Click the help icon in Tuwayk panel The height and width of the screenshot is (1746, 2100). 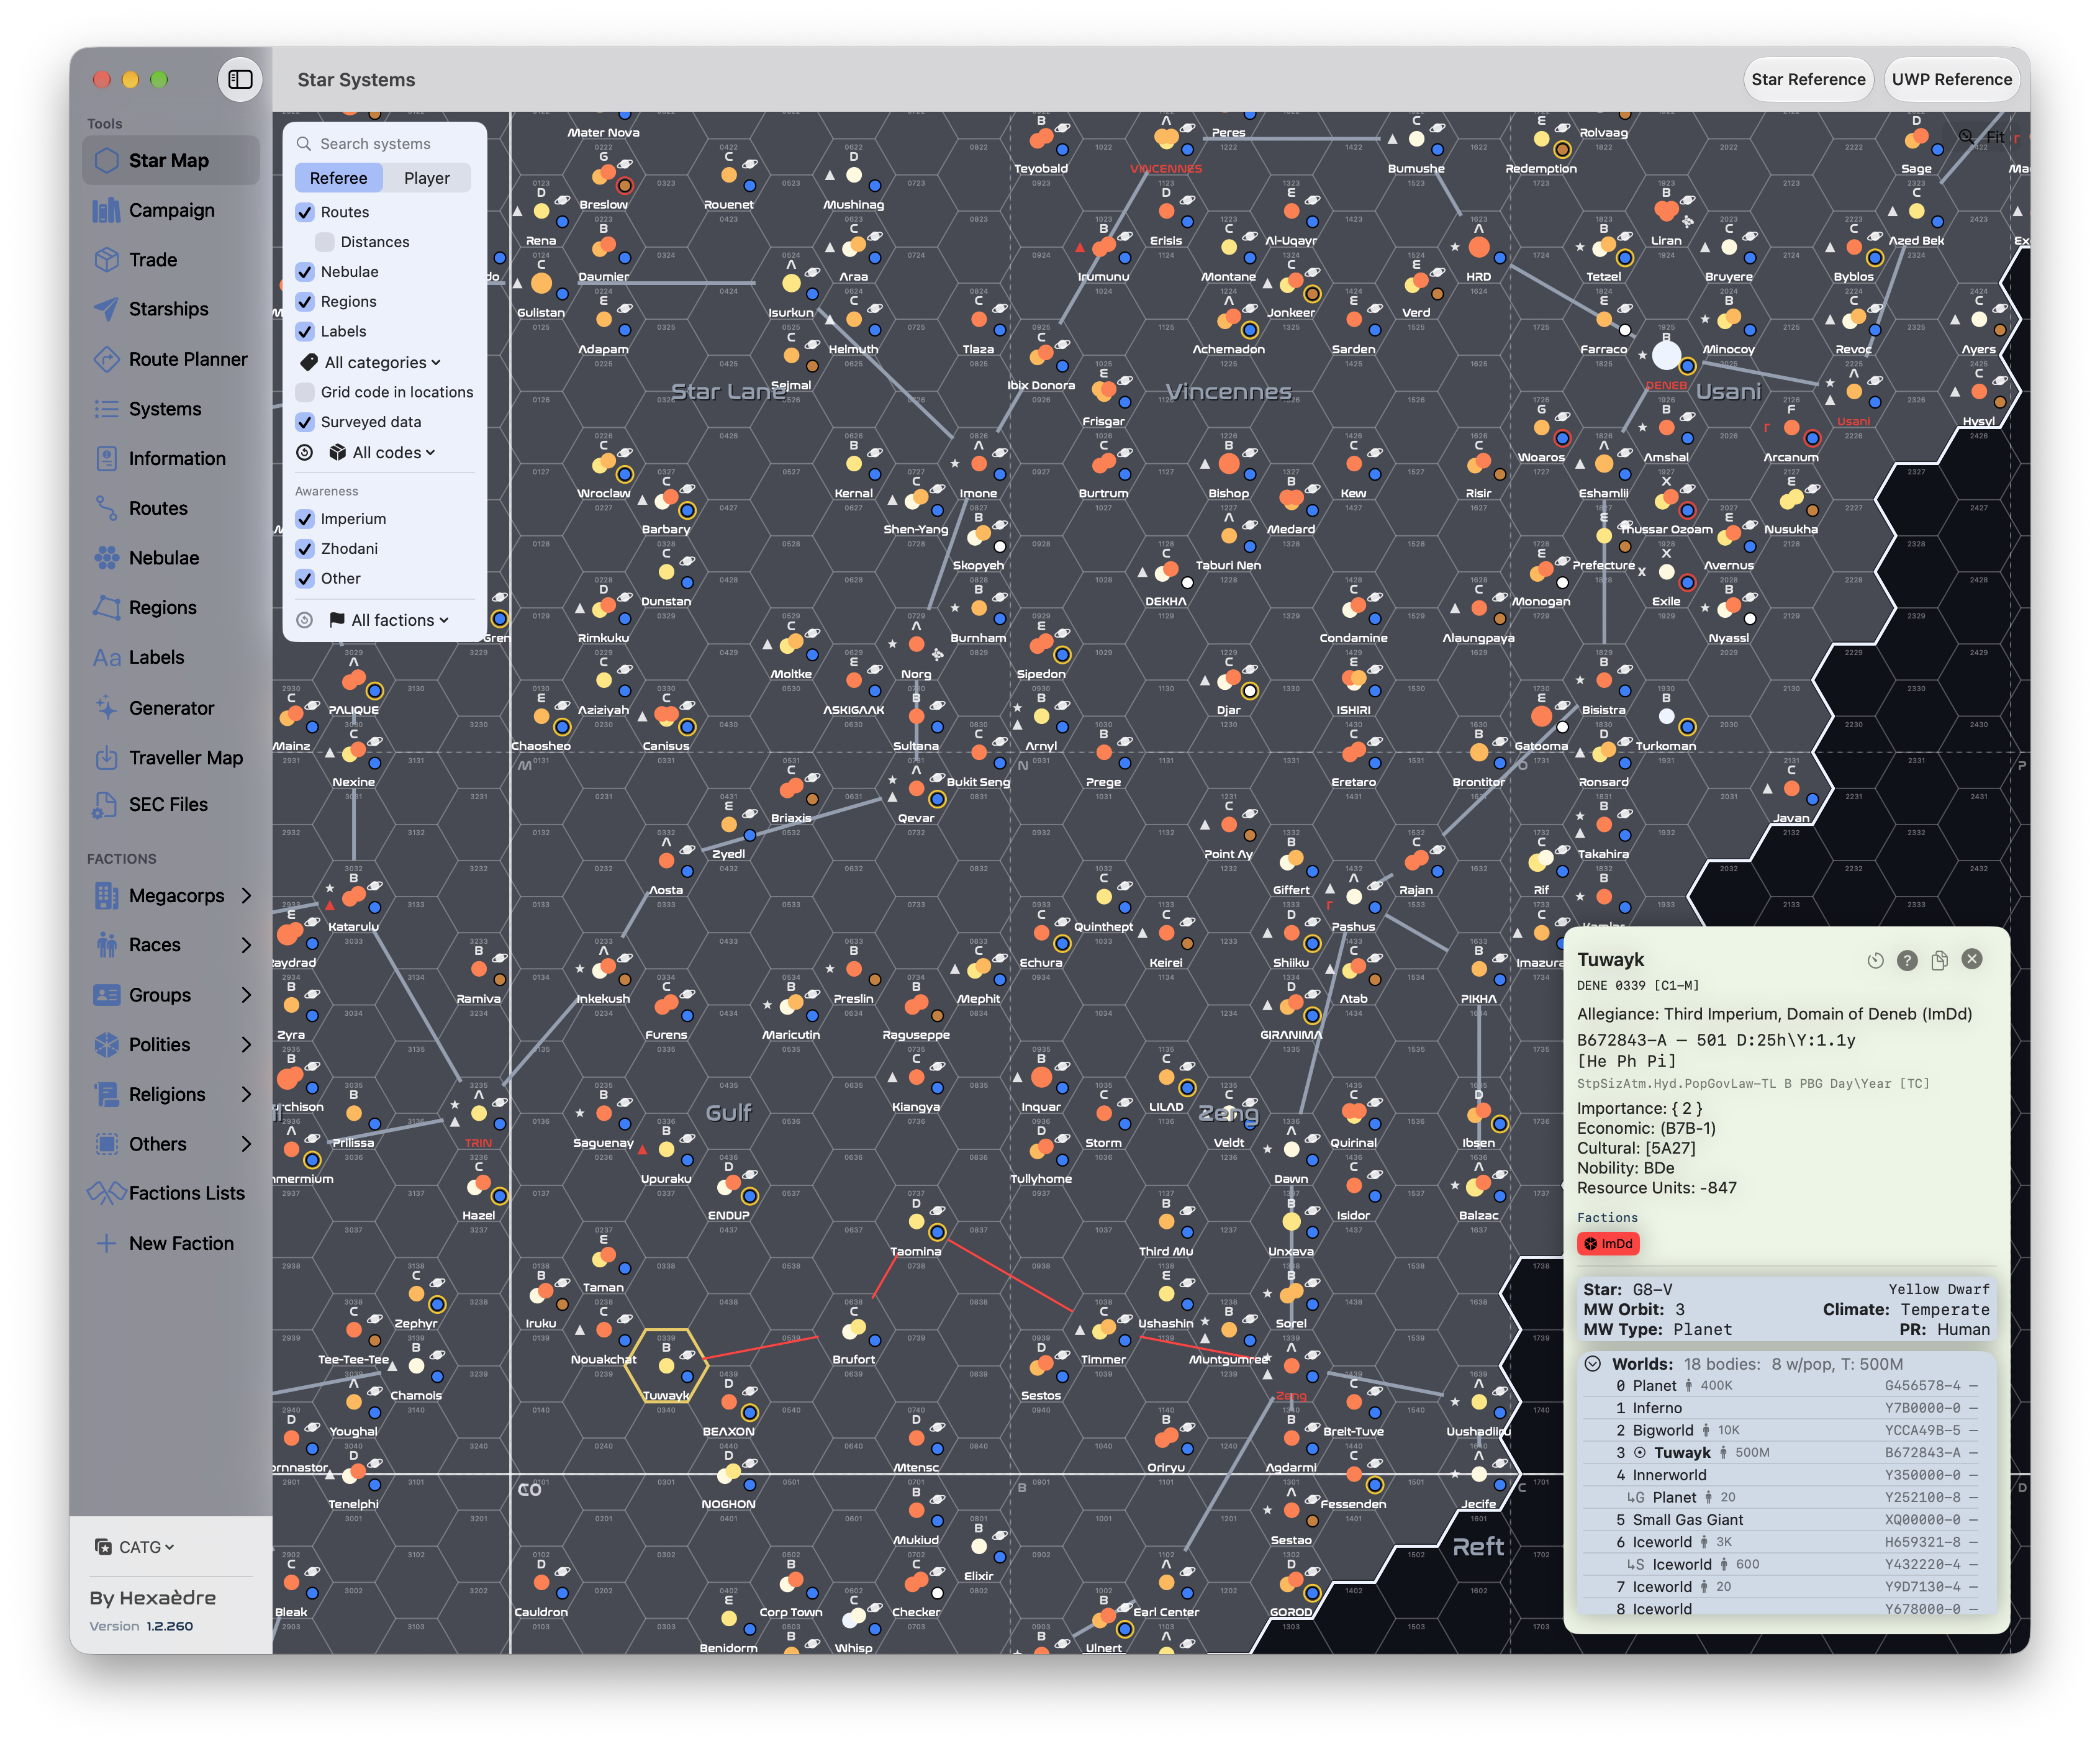point(1907,960)
